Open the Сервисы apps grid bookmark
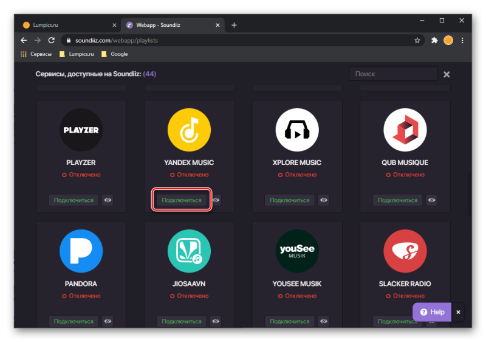The width and height of the screenshot is (486, 342). (36, 54)
